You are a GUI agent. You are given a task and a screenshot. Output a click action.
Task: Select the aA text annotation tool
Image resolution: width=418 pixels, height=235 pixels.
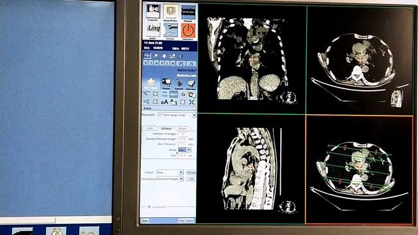(x=165, y=102)
